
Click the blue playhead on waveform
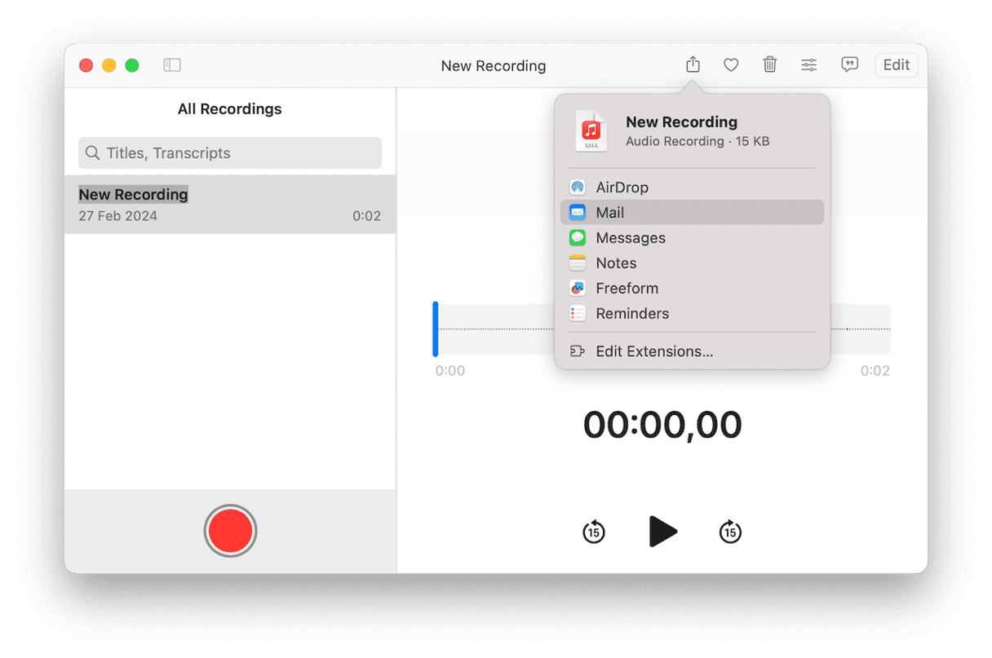point(436,329)
